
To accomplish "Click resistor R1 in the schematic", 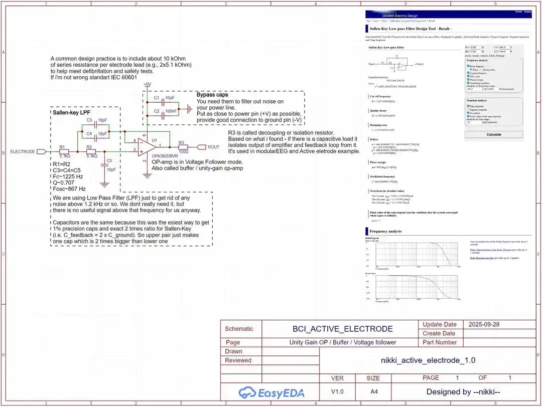I will coord(64,151).
